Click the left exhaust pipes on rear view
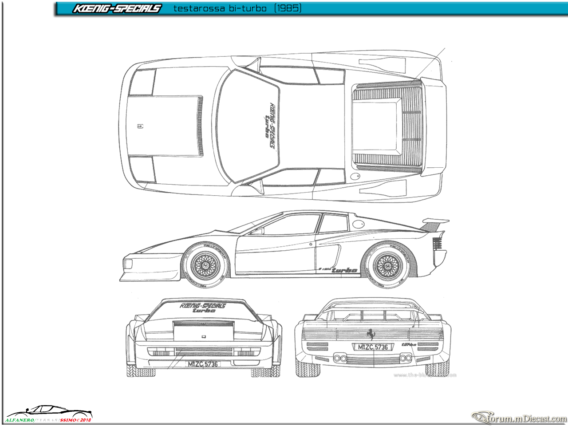The height and width of the screenshot is (426, 568). pos(340,358)
